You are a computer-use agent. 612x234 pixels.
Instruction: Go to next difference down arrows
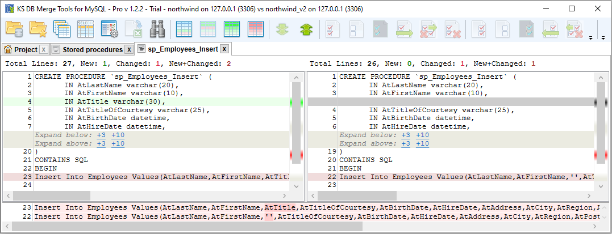[283, 29]
